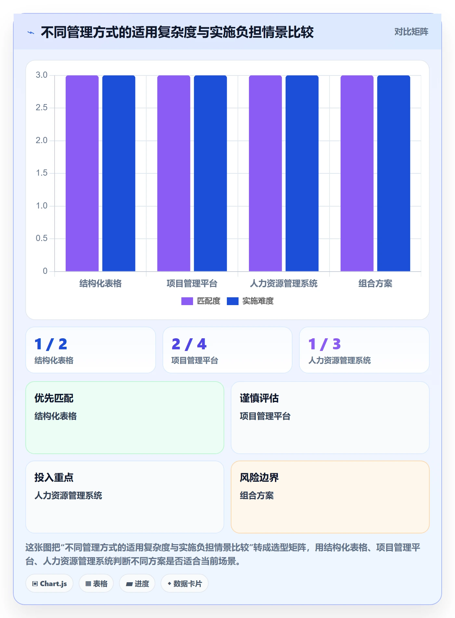Click the blue 实施难度 bar for 人力资源管理系统
This screenshot has height=618, width=455.
302,173
